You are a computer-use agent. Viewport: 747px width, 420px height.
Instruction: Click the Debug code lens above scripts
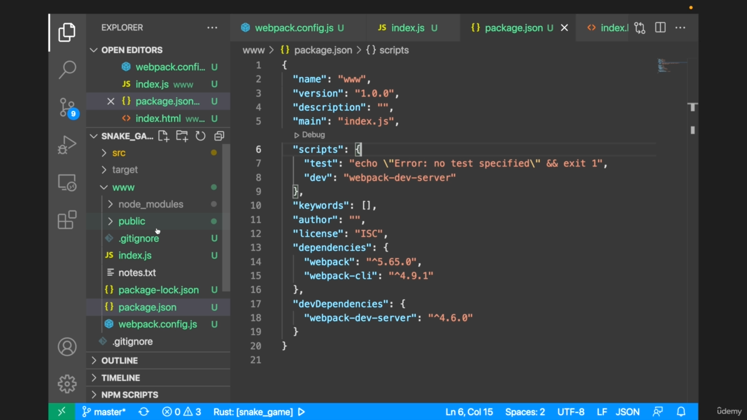point(313,135)
